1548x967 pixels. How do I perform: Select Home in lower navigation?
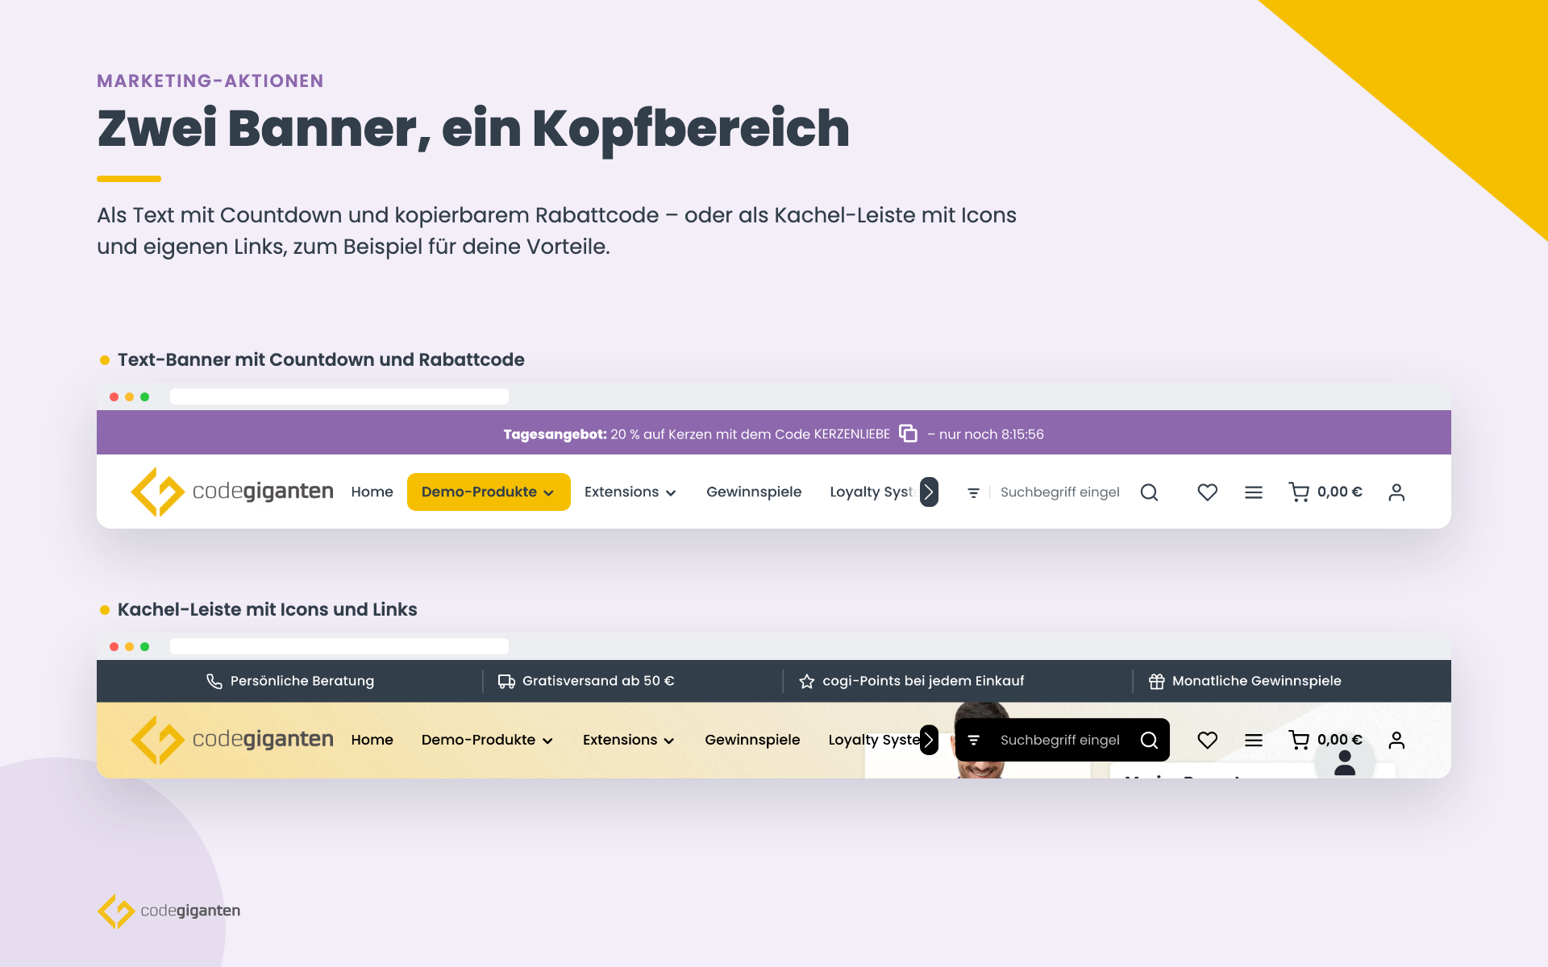pyautogui.click(x=372, y=740)
